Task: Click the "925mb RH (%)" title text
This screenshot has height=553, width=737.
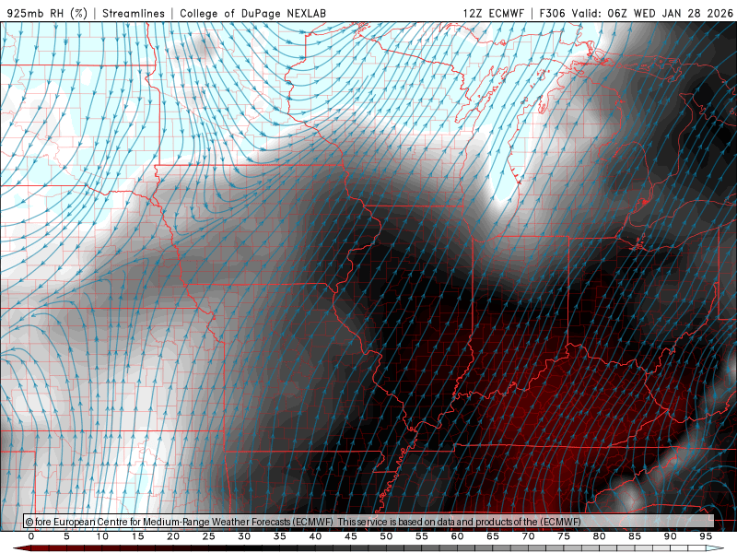Action: (x=48, y=13)
